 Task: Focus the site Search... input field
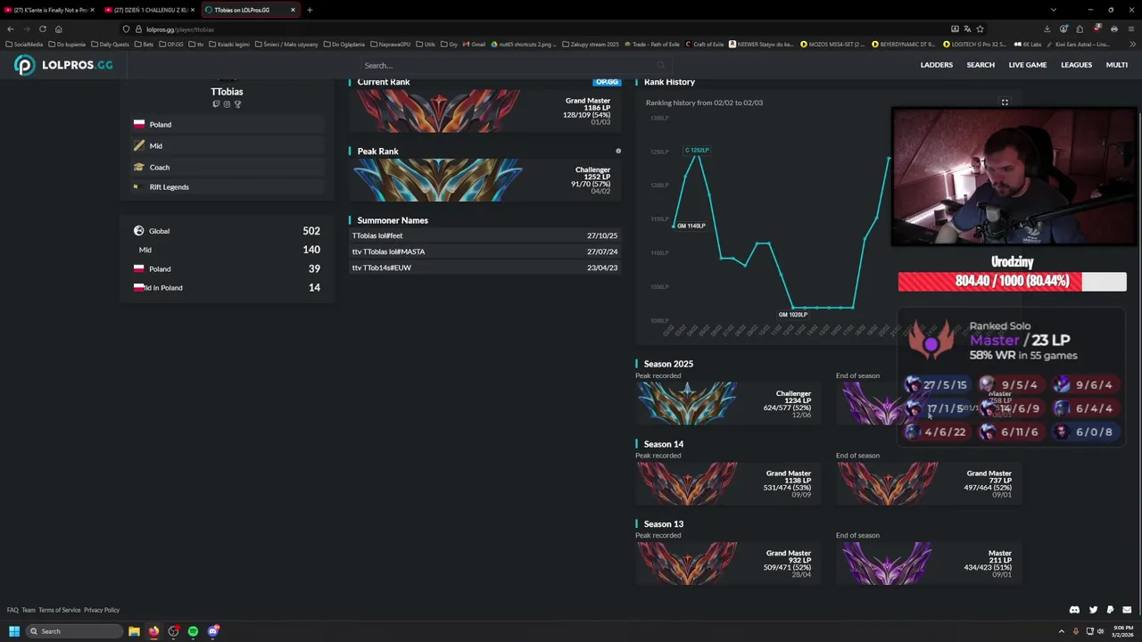point(516,65)
